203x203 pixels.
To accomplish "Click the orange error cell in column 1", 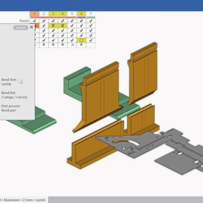I will [37, 26].
